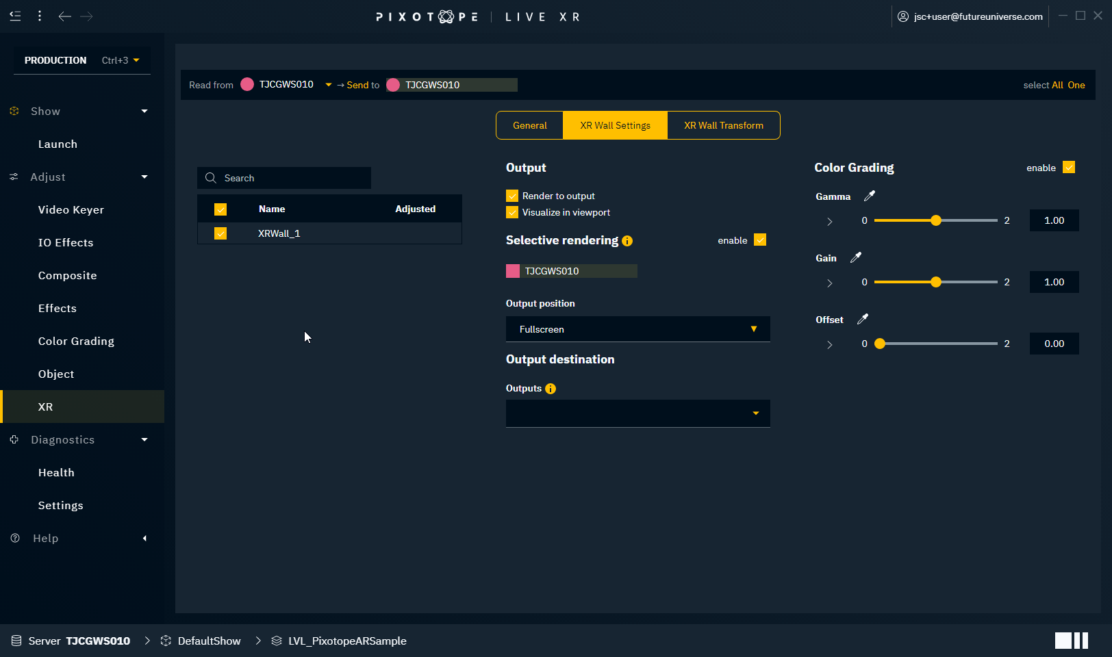Screen dimensions: 1112x657
Task: Click the Show section icon
Action: (14, 111)
